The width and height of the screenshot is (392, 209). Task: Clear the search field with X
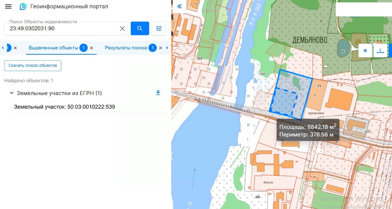(x=122, y=28)
